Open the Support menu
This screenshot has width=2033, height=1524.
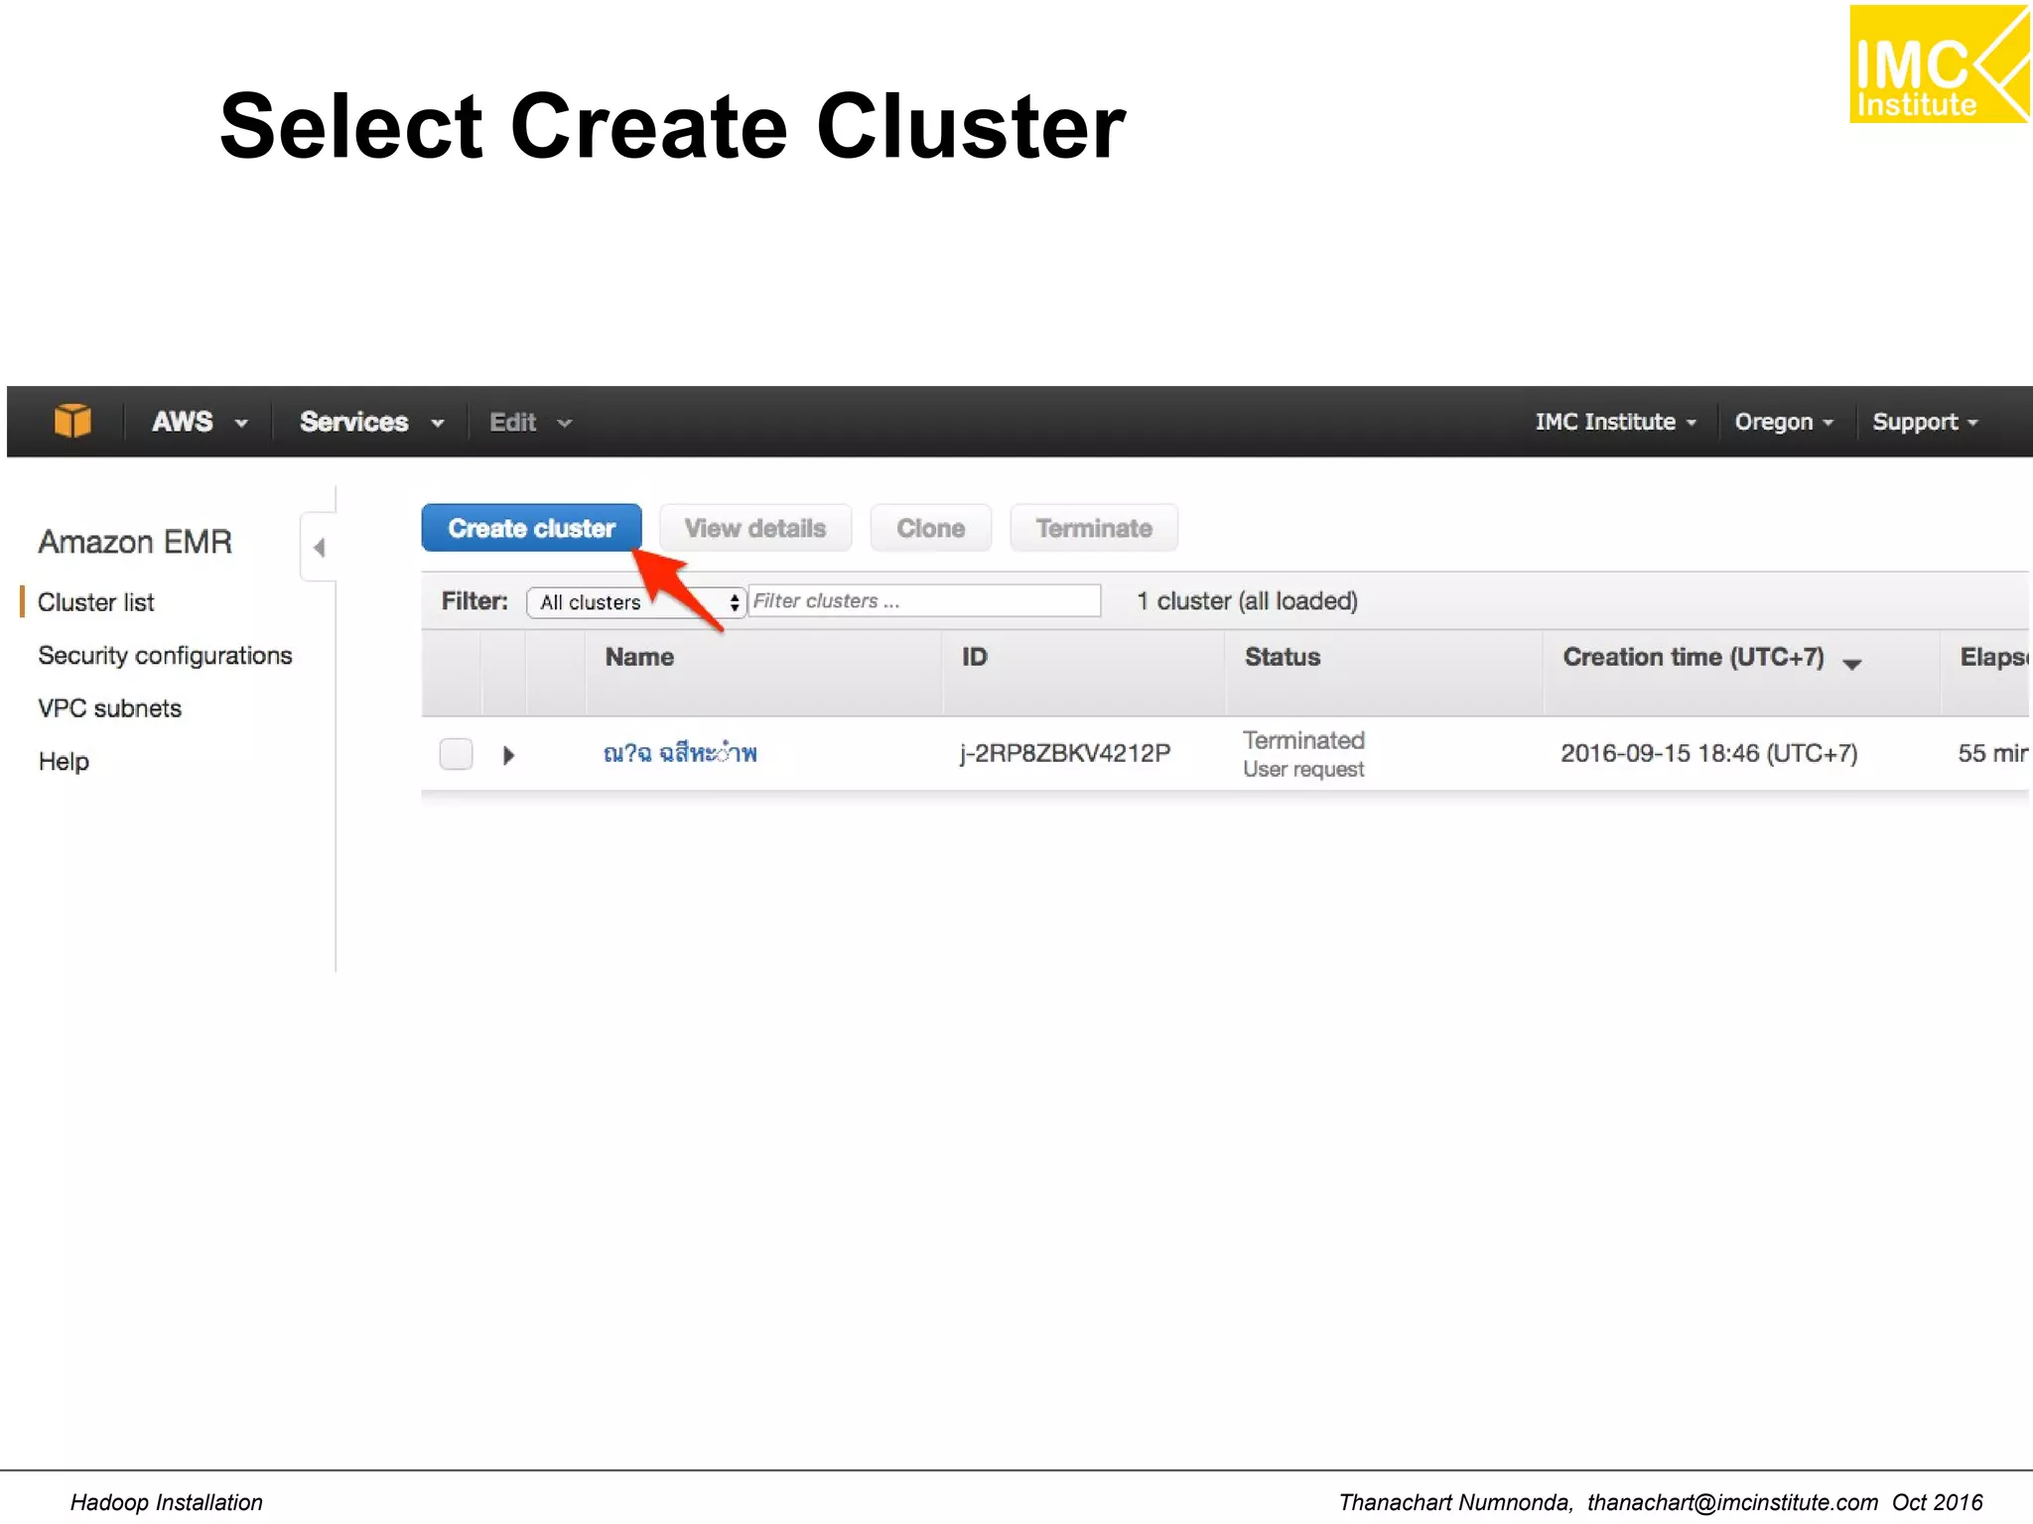pyautogui.click(x=1924, y=422)
